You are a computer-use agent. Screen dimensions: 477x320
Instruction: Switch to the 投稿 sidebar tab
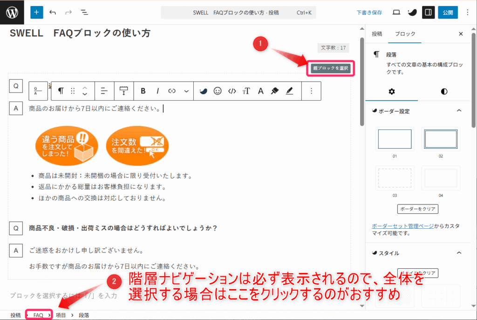point(377,34)
